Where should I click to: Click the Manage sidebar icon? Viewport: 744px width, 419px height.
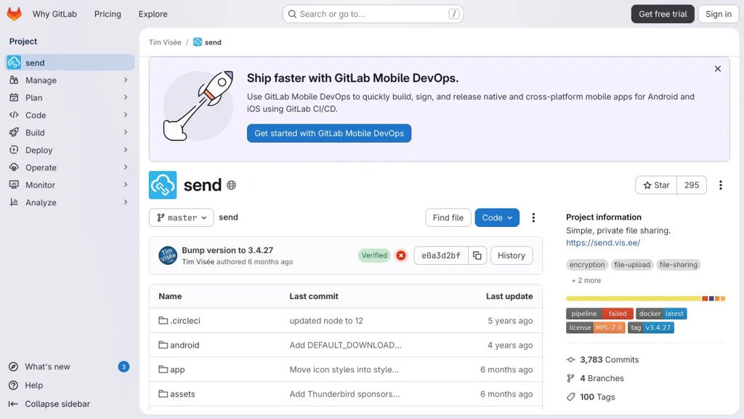(x=14, y=80)
